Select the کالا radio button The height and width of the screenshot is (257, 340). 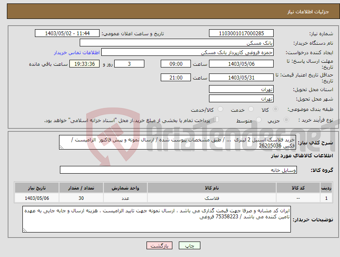275,109
